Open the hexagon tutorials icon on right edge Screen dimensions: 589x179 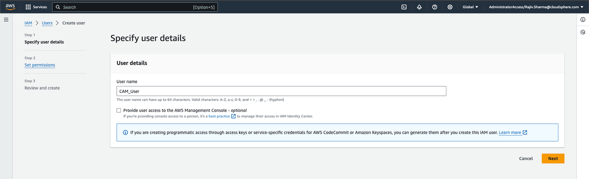[583, 32]
